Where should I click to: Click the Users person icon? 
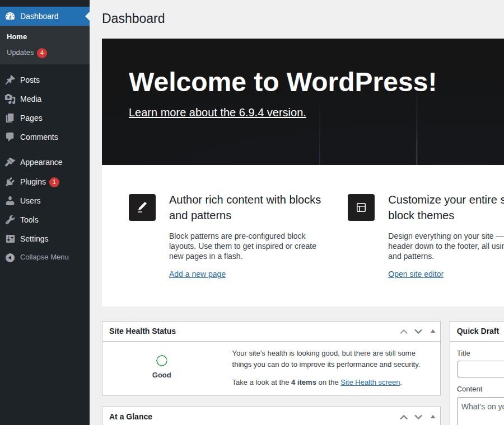(x=10, y=201)
